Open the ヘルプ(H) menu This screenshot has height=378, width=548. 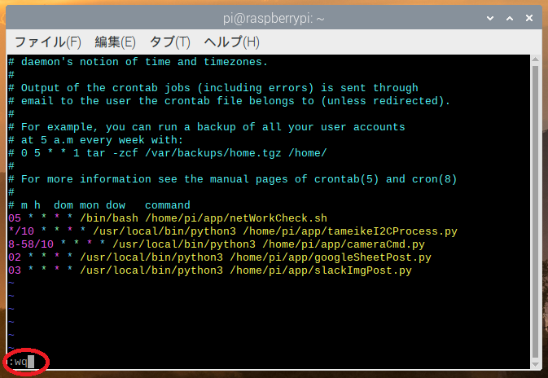(231, 42)
